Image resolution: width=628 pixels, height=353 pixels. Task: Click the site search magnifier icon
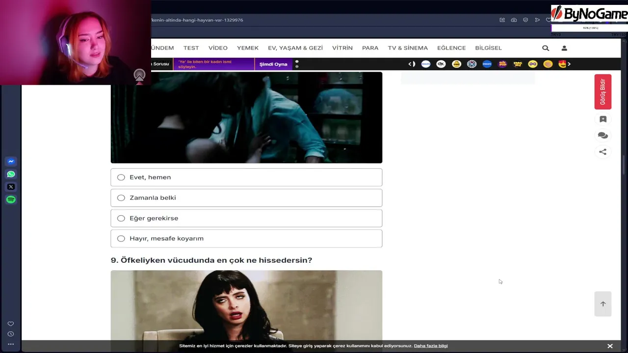coord(546,48)
